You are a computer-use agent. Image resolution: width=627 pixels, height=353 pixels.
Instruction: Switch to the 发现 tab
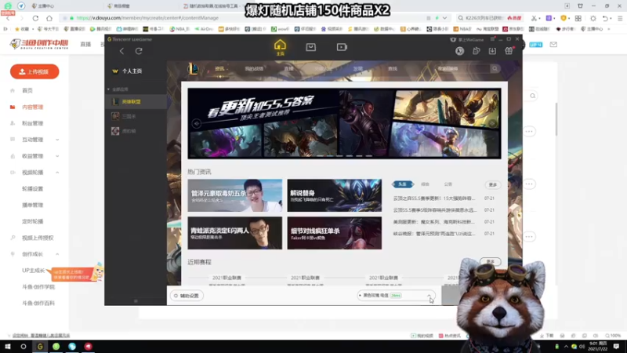pyautogui.click(x=357, y=69)
